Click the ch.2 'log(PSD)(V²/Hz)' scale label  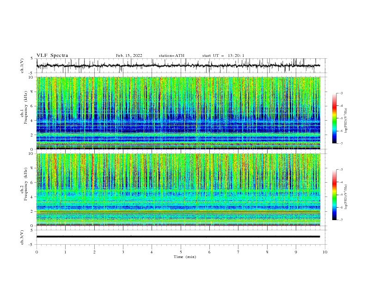346,197
